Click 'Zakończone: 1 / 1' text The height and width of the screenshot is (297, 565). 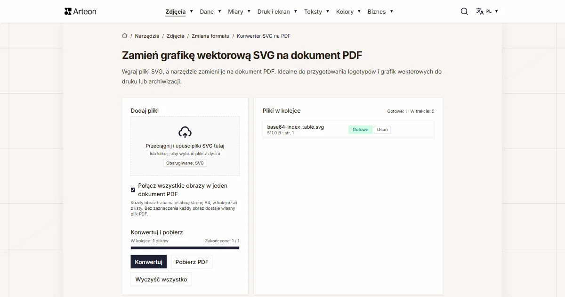pos(222,240)
